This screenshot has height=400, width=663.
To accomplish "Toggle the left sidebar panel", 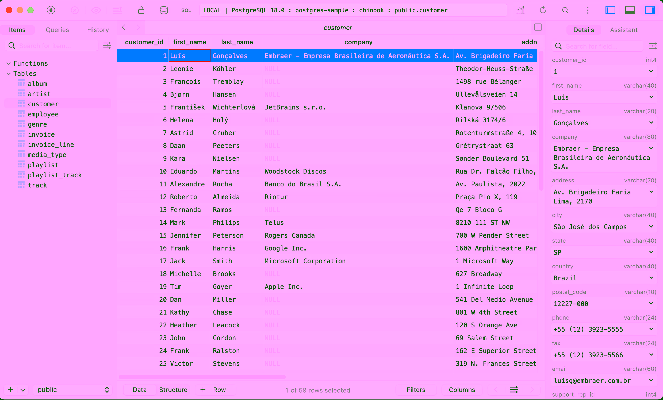I will point(610,10).
